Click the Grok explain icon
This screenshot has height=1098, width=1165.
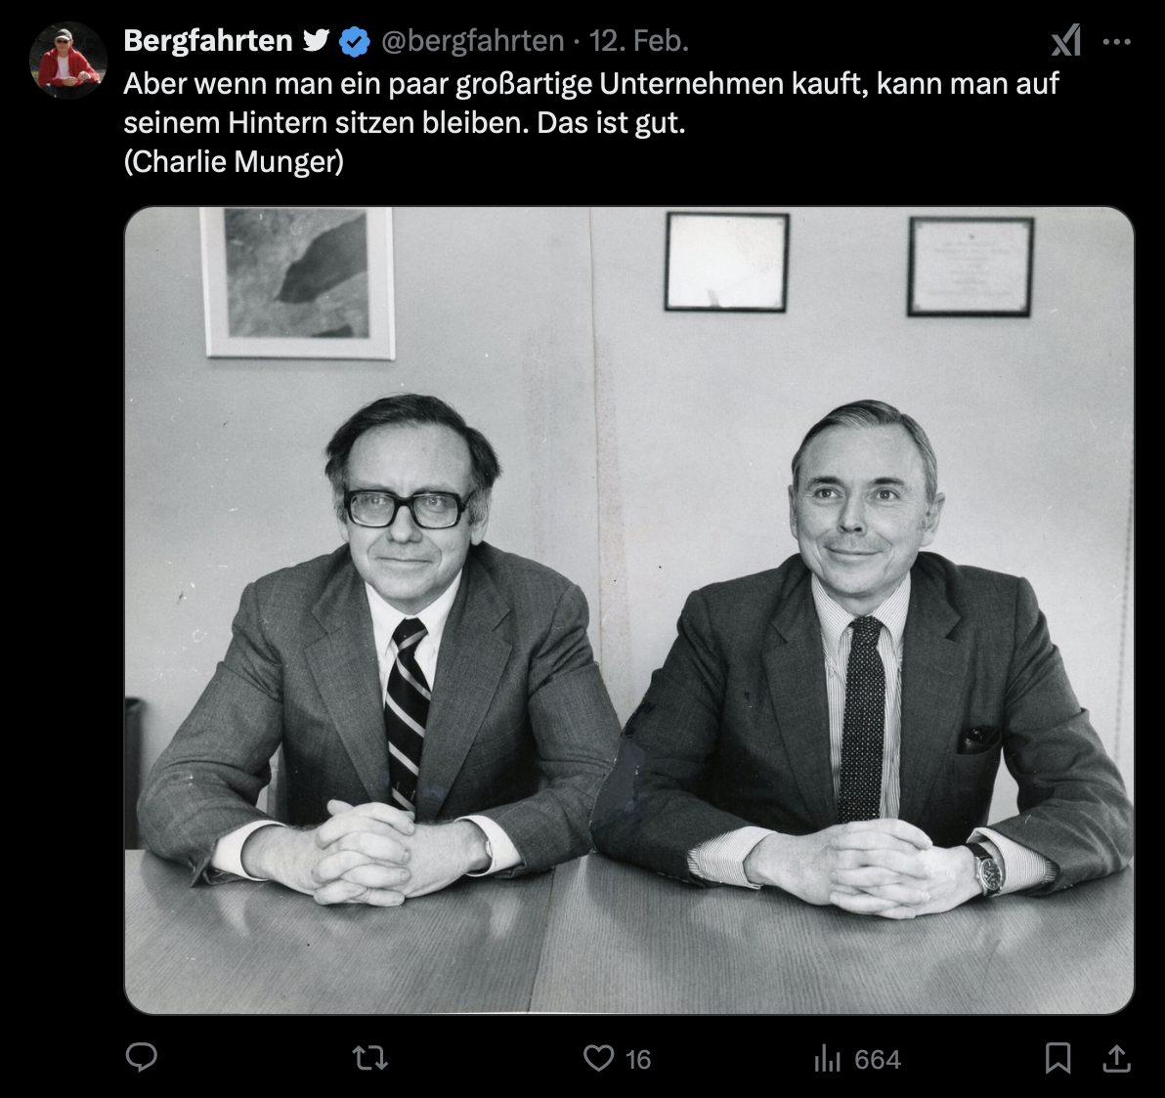pos(1065,40)
